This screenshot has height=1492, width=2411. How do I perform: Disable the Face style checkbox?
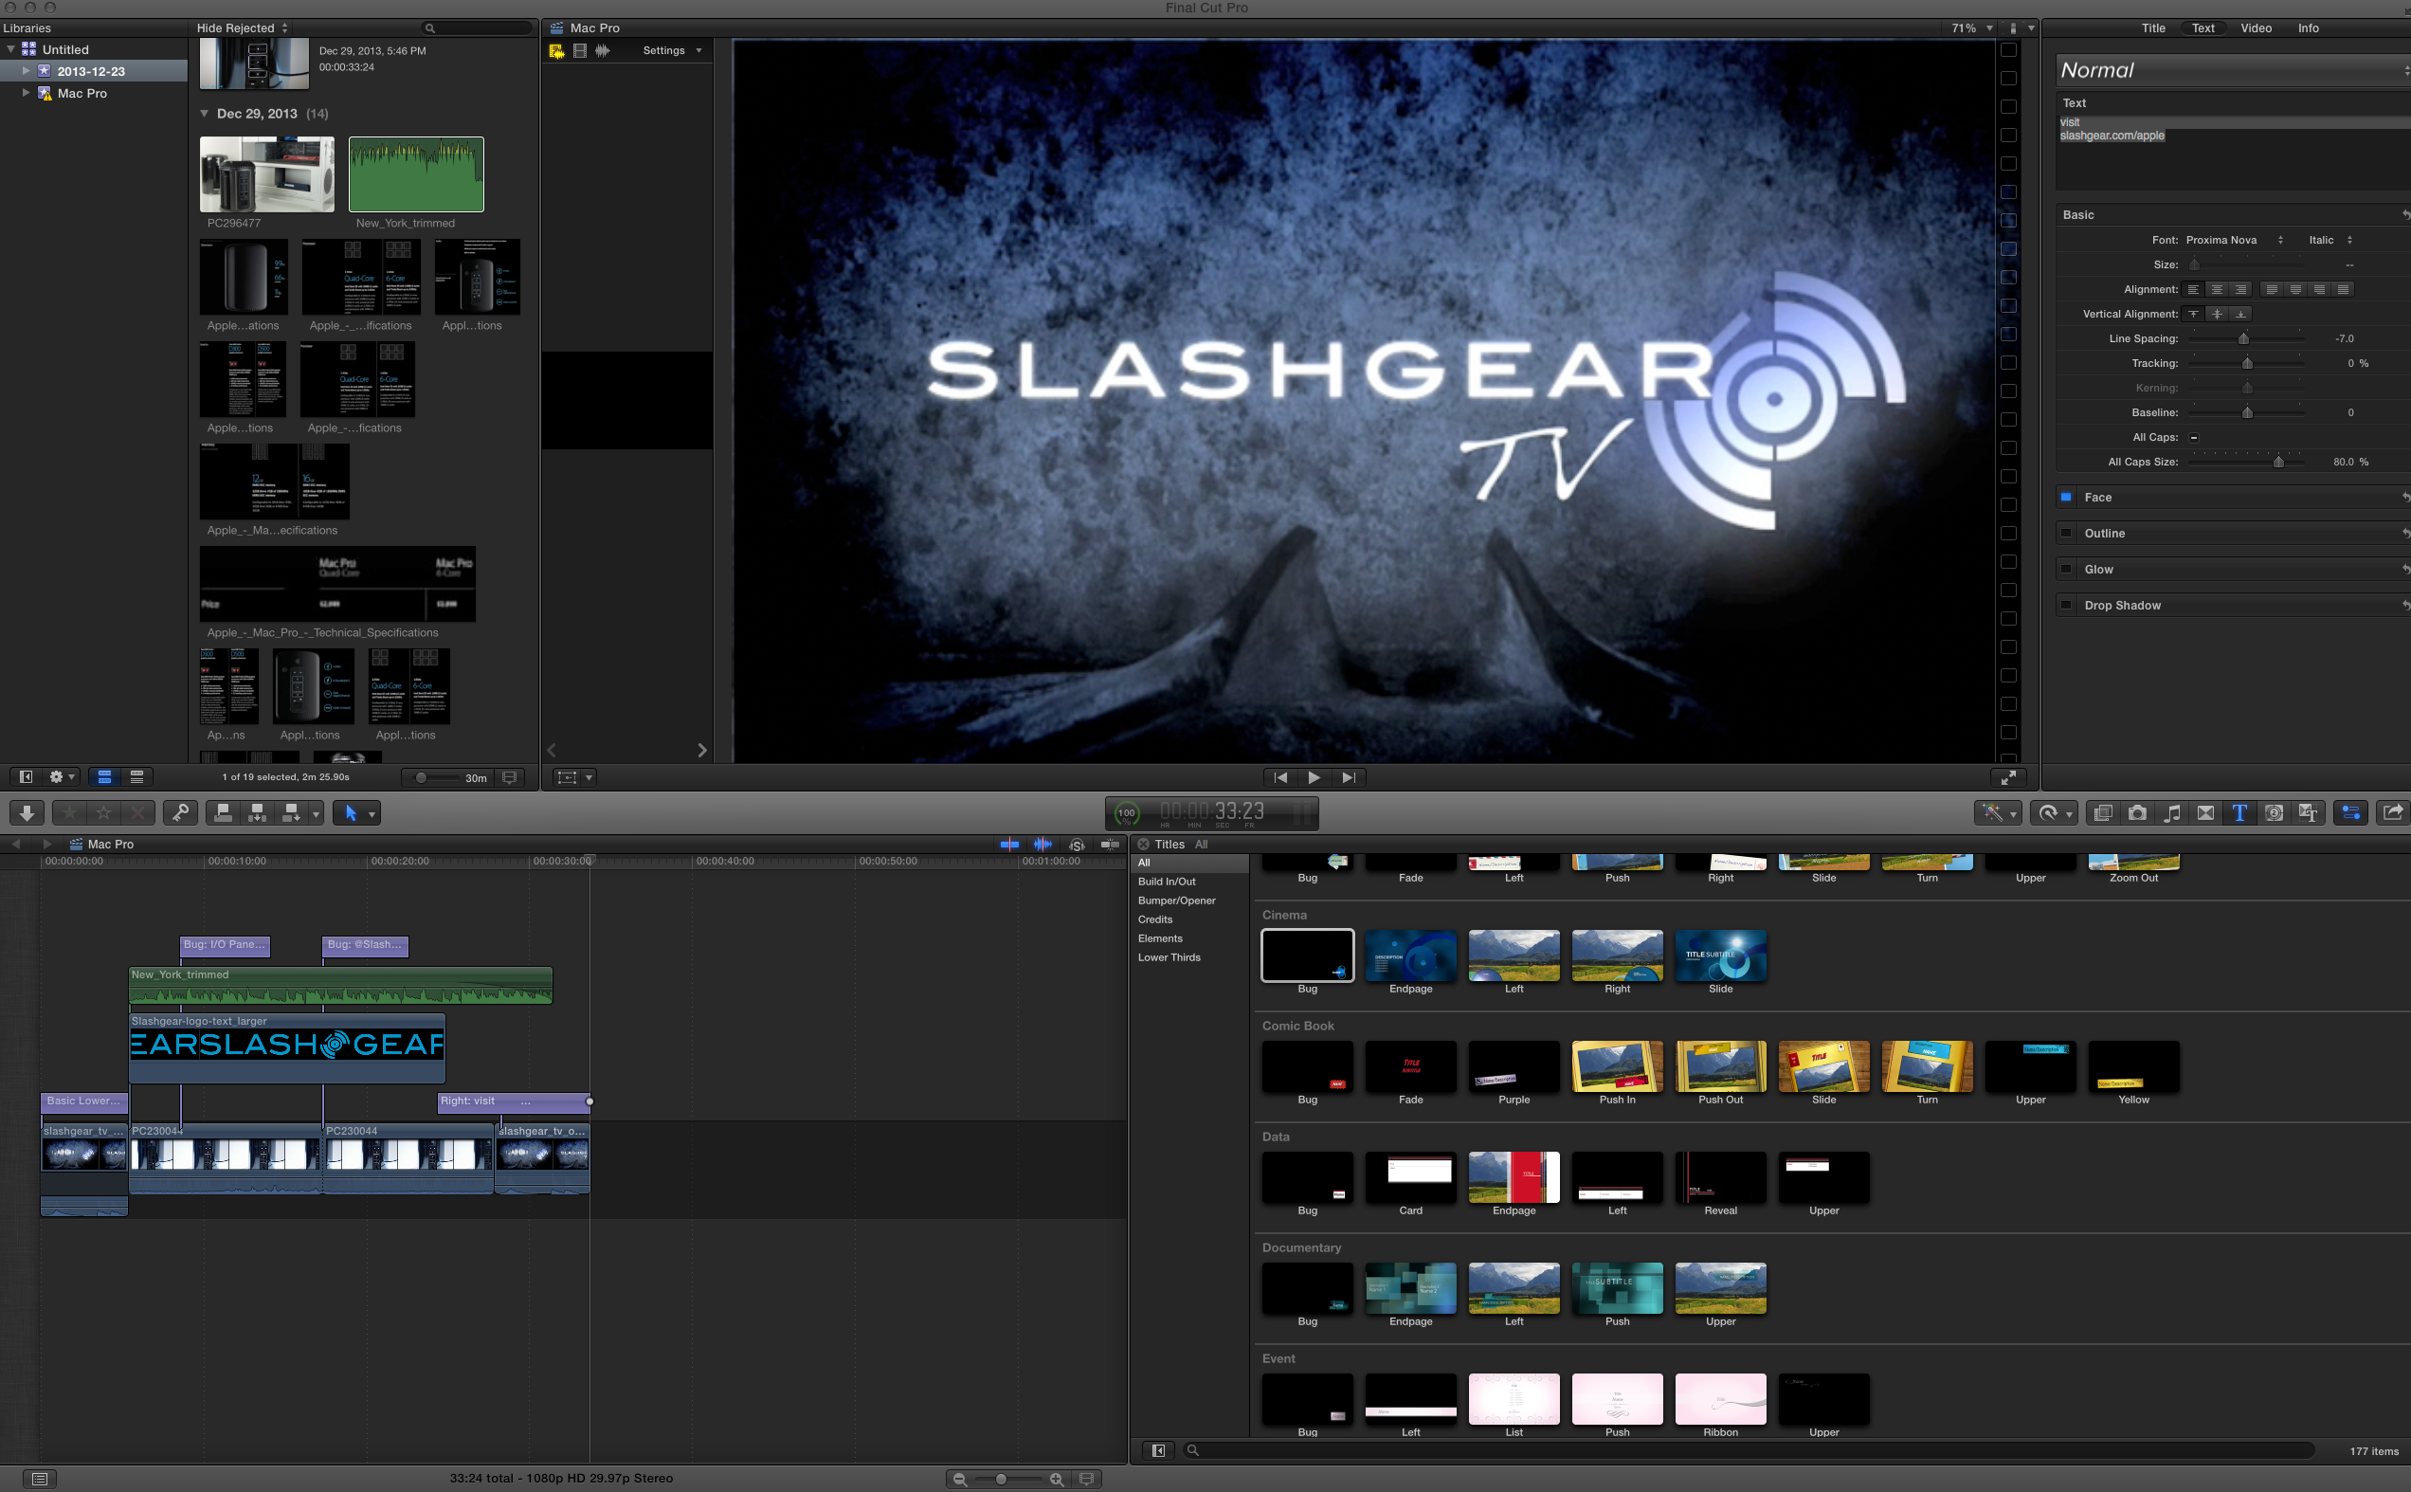(2066, 498)
